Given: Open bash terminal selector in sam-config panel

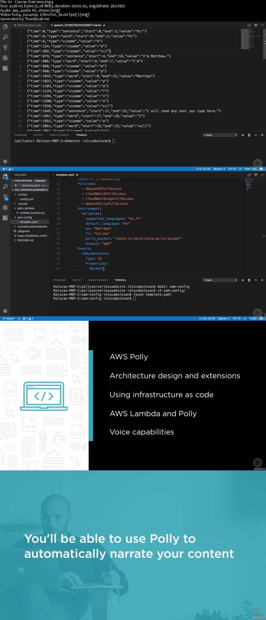Looking at the screenshot, I should (220, 280).
